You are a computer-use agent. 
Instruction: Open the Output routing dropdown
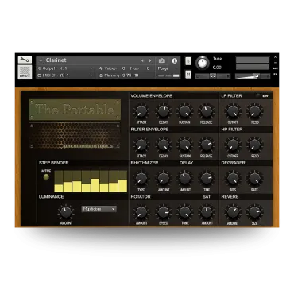coord(92,68)
